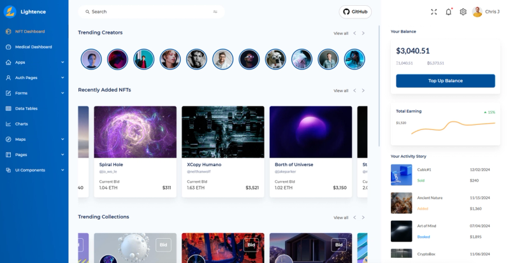This screenshot has width=510, height=263.
Task: Click the Pages layout icon
Action: 8,155
